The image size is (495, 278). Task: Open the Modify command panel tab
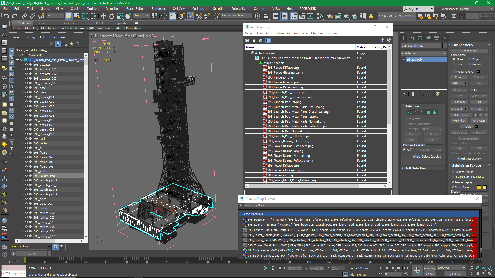pyautogui.click(x=412, y=38)
